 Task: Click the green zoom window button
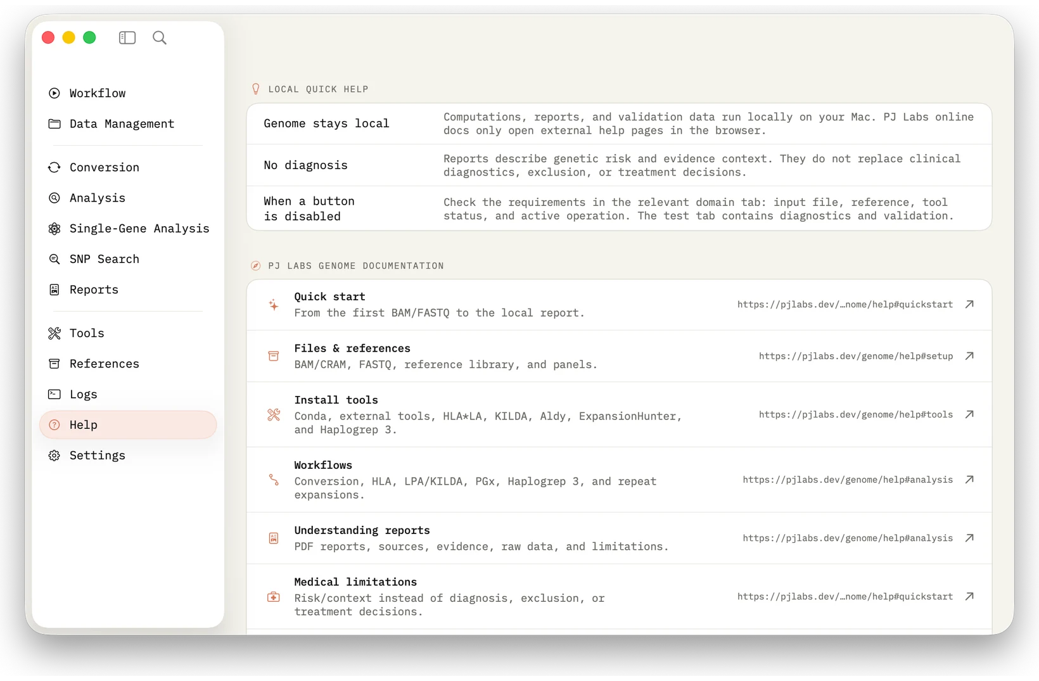click(x=89, y=38)
